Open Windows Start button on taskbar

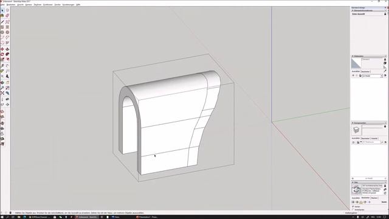[2, 217]
